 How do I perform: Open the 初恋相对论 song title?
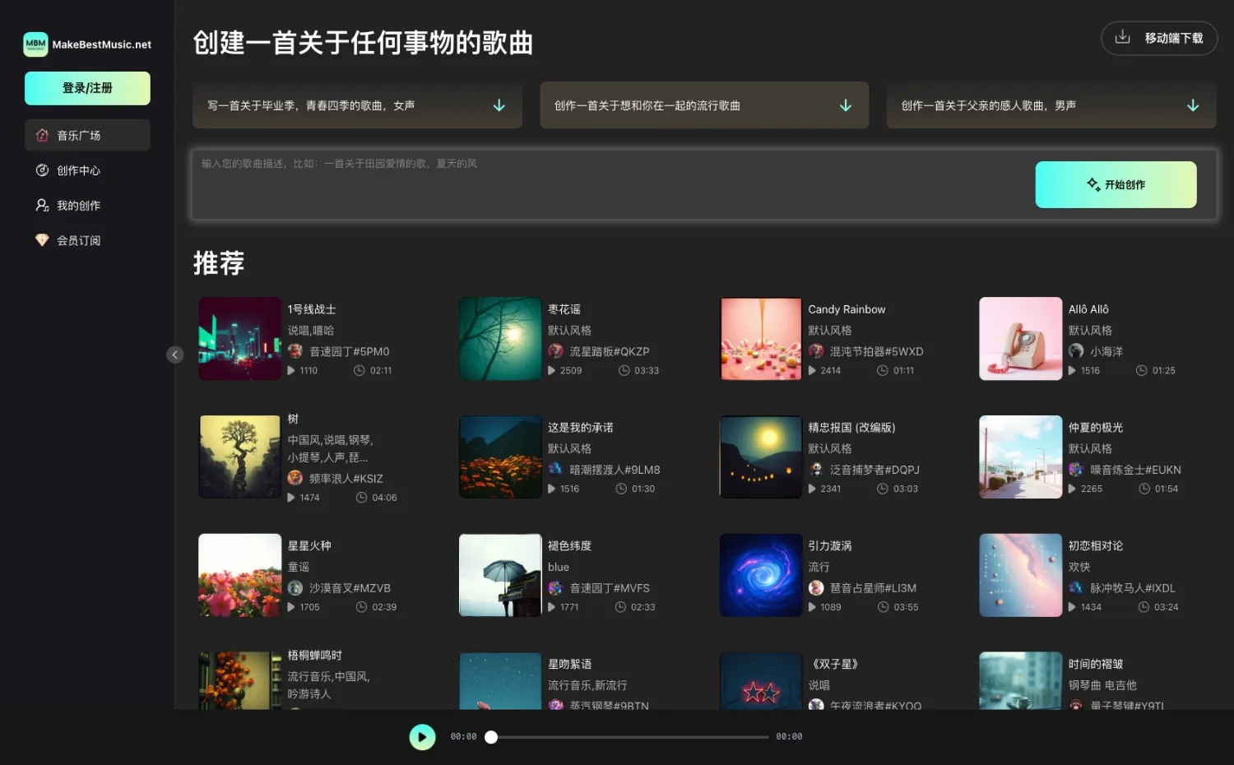tap(1096, 546)
